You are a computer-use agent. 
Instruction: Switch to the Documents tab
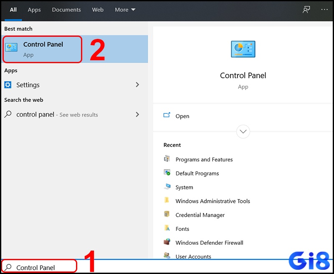tap(66, 10)
